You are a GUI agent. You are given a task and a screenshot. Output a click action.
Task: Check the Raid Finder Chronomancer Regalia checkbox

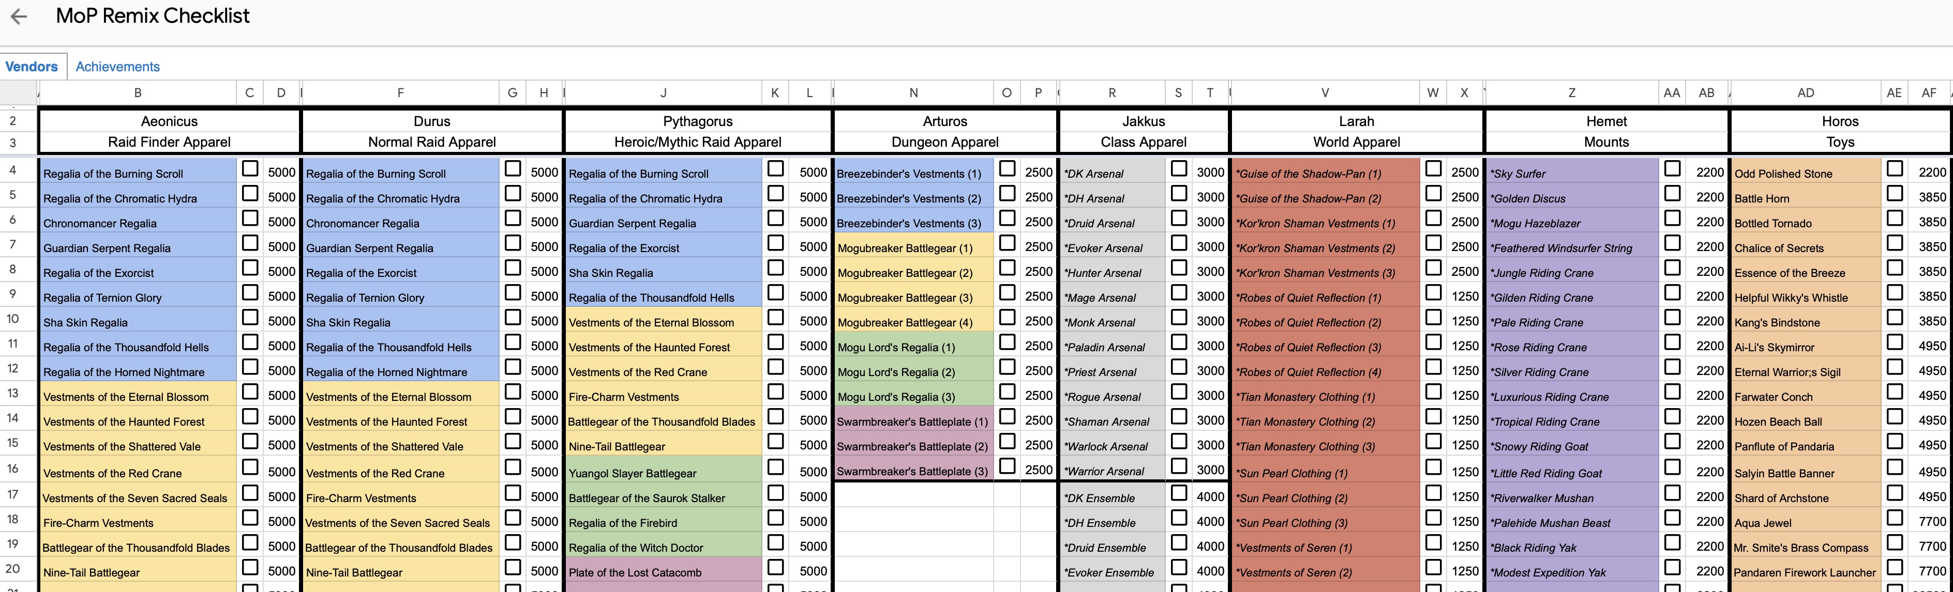[x=249, y=219]
